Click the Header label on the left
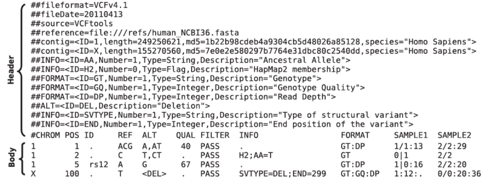Screen dimensions: 489x184 11,70
